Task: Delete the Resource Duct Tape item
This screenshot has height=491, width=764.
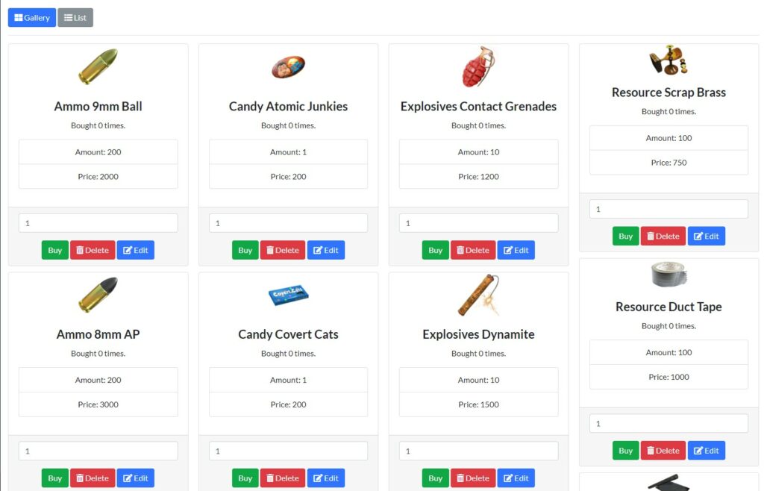Action: (x=663, y=451)
